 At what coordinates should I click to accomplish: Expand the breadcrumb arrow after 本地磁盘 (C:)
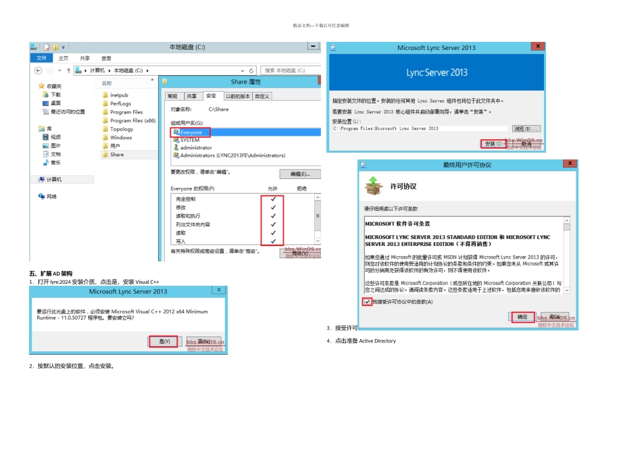pyautogui.click(x=147, y=70)
